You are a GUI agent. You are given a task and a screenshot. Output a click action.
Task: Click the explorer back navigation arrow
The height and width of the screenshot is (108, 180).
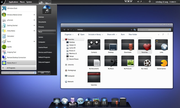(x=64, y=30)
